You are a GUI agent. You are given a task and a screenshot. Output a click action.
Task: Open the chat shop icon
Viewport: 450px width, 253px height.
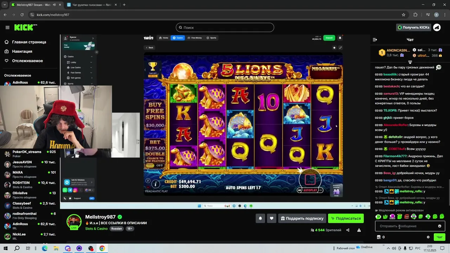pyautogui.click(x=379, y=237)
